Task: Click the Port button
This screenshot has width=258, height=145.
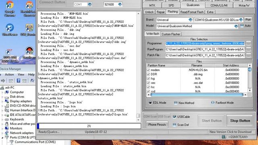Action: tap(248, 20)
